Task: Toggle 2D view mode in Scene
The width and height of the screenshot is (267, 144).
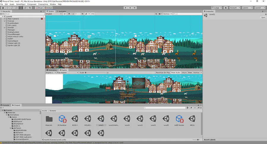Action: coord(65,14)
